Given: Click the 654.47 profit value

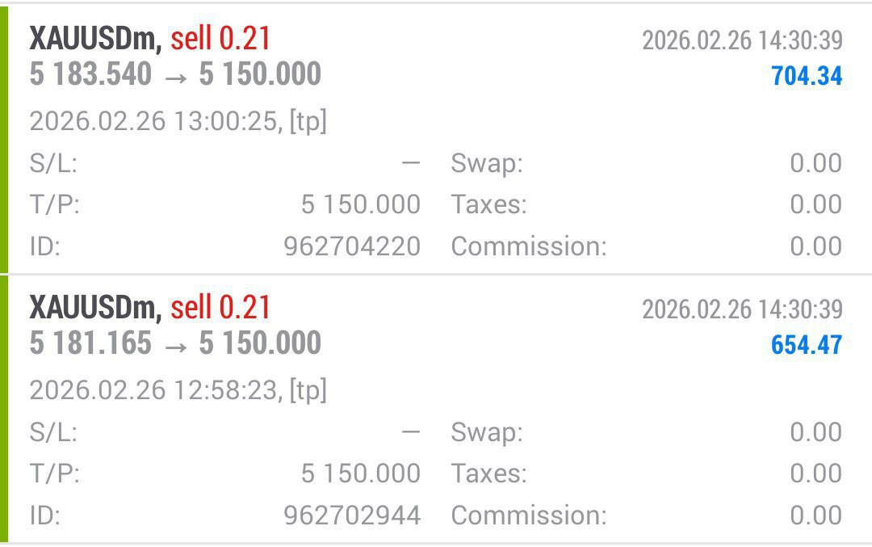Looking at the screenshot, I should pyautogui.click(x=807, y=345).
